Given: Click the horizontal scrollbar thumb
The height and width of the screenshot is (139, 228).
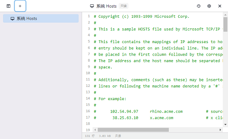Looking at the screenshot, I should coord(133,130).
